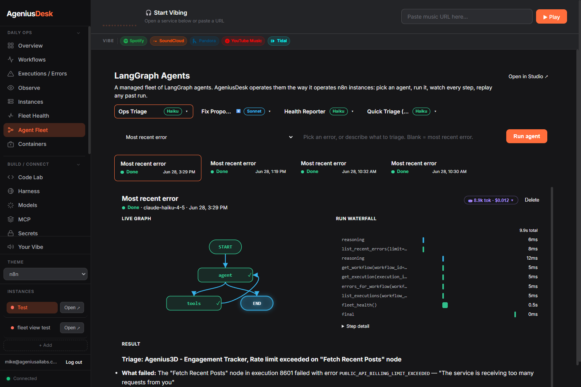
Task: Click the END node in live graph
Action: coord(257,303)
